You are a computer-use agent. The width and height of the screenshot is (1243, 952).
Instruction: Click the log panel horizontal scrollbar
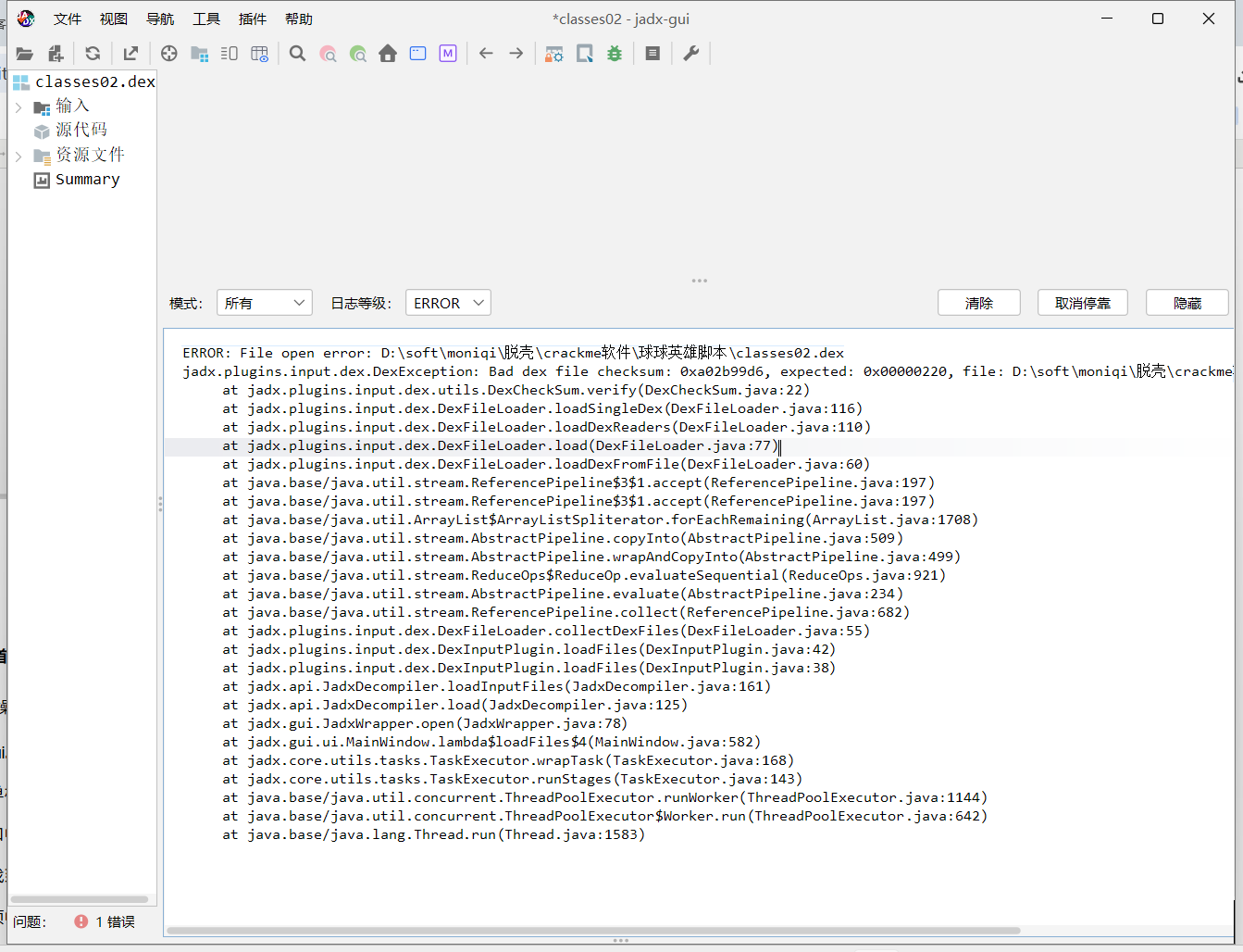tap(593, 930)
